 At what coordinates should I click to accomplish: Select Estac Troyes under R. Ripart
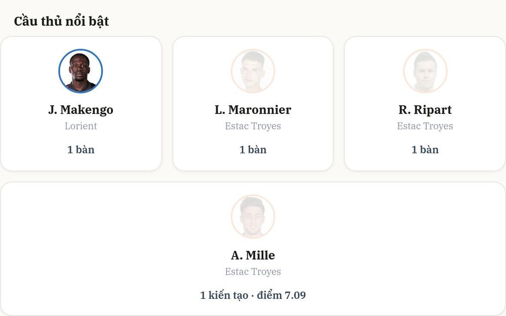[425, 126]
